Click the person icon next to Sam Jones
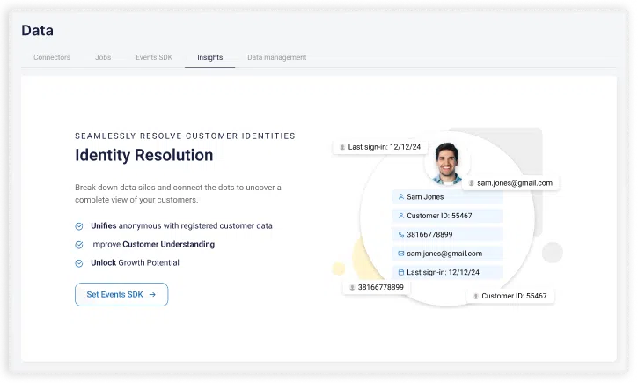Image resolution: width=638 pixels, height=383 pixels. tap(401, 197)
